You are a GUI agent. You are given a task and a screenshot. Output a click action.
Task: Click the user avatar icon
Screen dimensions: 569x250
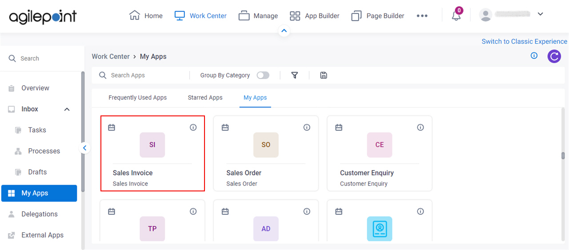click(x=486, y=15)
